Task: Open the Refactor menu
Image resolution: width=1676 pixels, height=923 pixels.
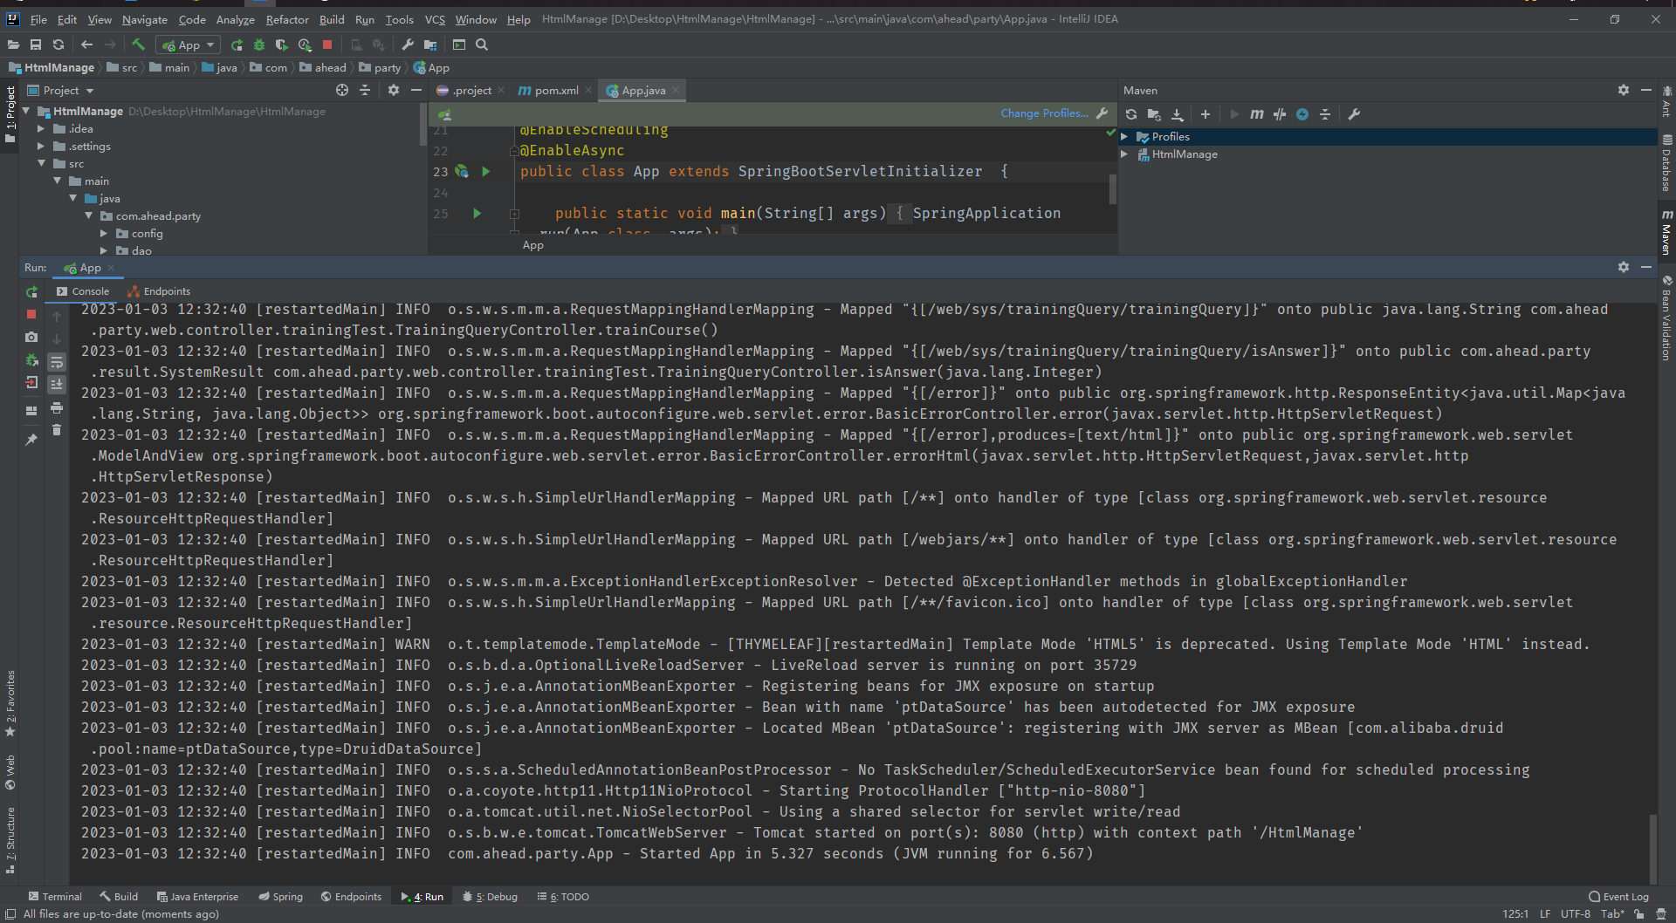Action: coord(286,19)
